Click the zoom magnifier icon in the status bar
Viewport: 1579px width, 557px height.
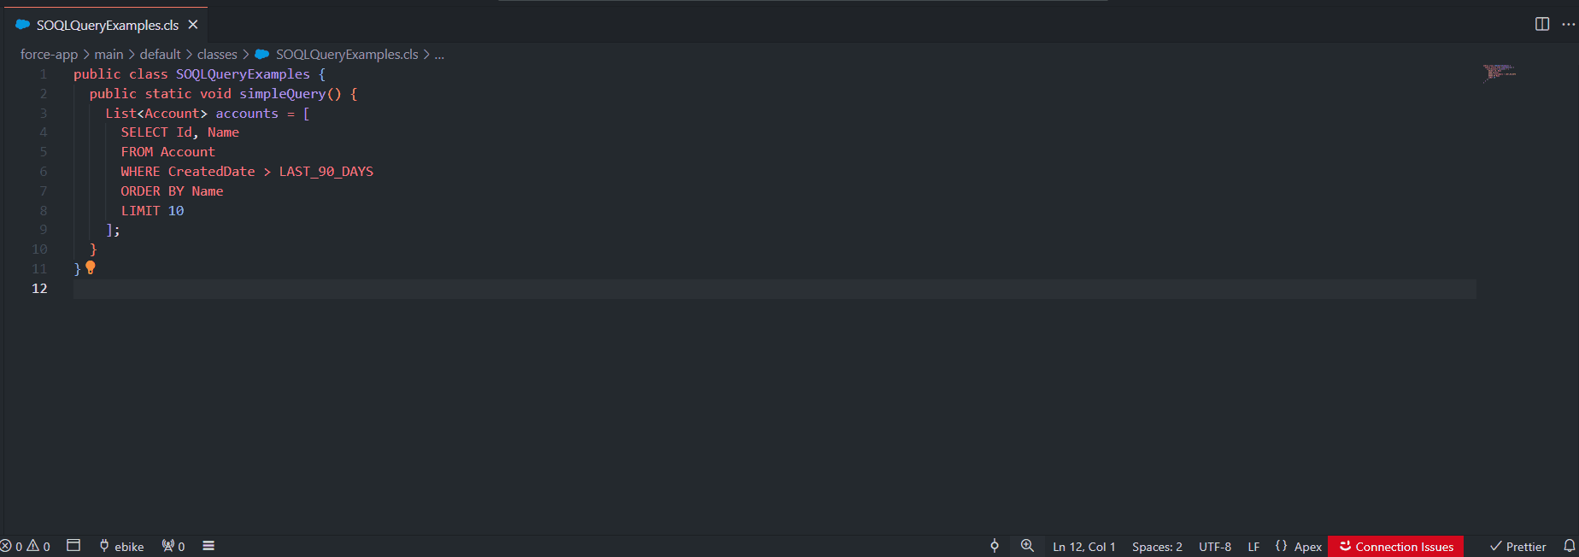1027,546
